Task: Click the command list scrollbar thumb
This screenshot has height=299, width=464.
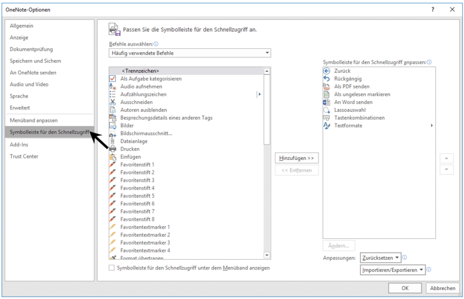Action: [266, 110]
